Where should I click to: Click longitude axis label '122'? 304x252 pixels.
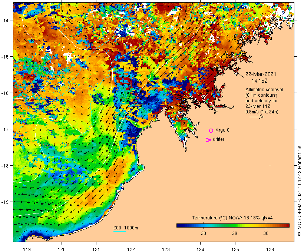pyautogui.click(x=131, y=249)
